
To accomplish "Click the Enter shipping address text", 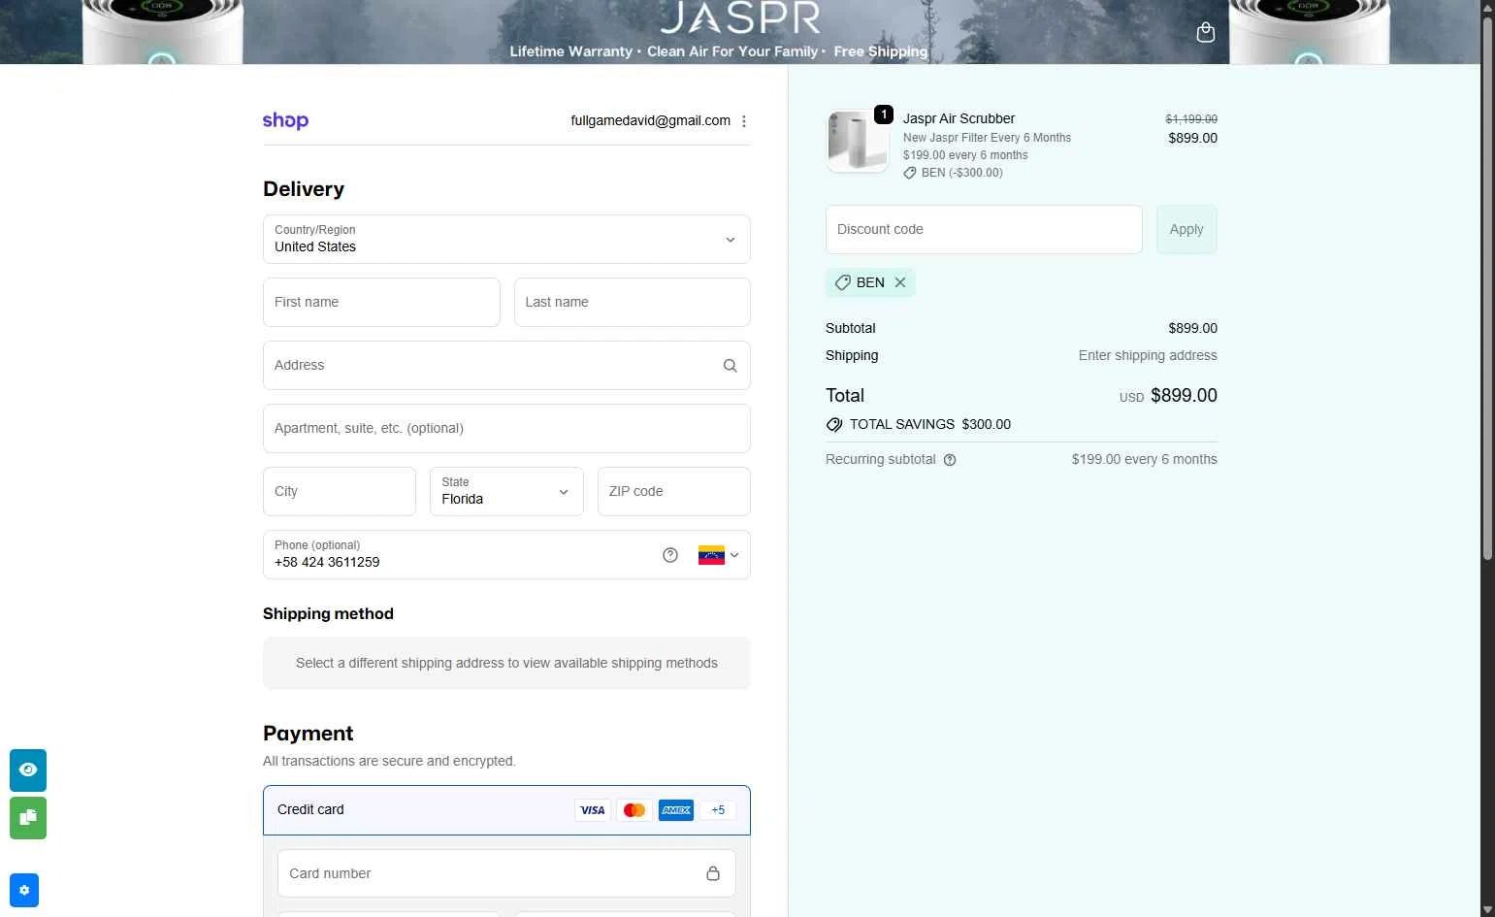I will pyautogui.click(x=1148, y=356).
